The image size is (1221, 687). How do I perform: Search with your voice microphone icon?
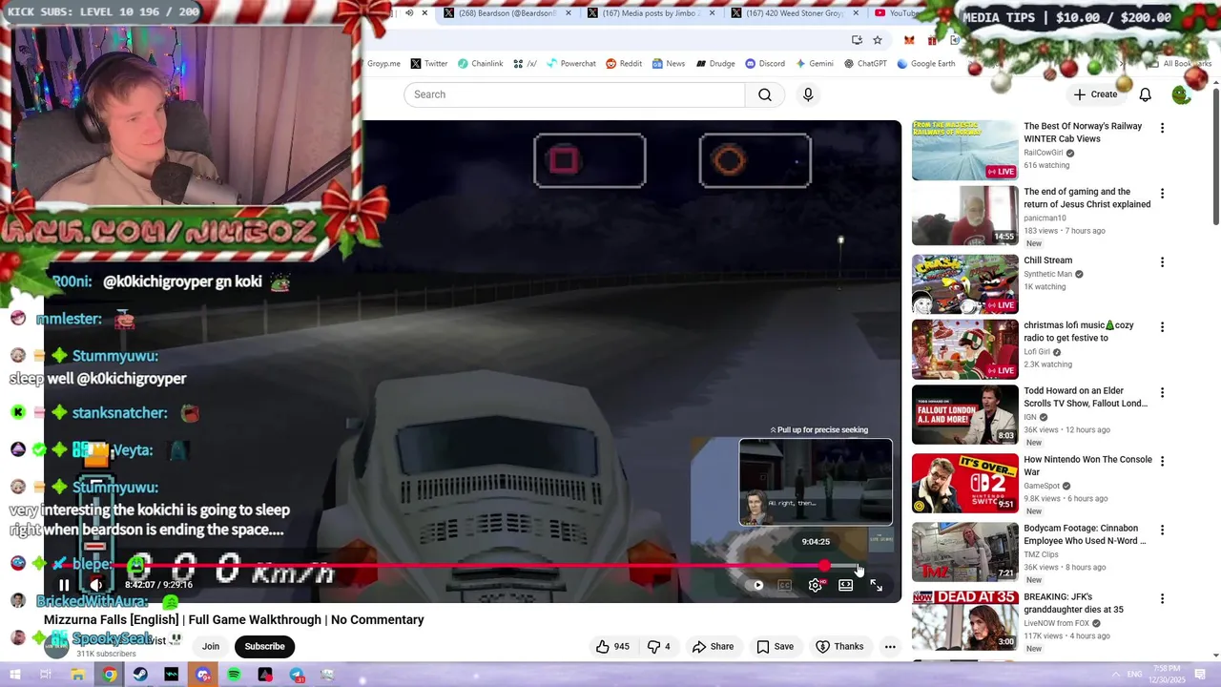808,94
